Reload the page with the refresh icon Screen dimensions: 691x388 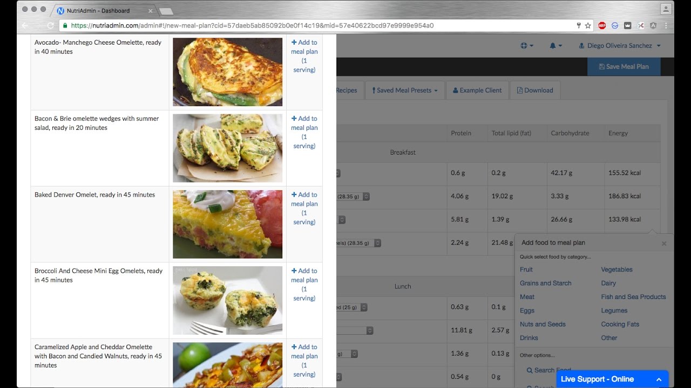51,25
